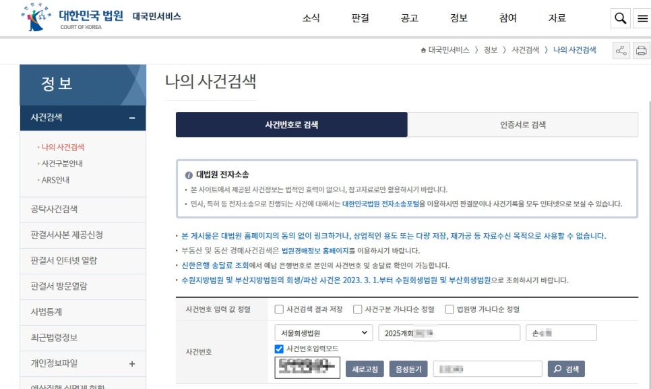Collapse the 사건검색 sidebar section
Image resolution: width=651 pixels, height=389 pixels.
[x=132, y=117]
